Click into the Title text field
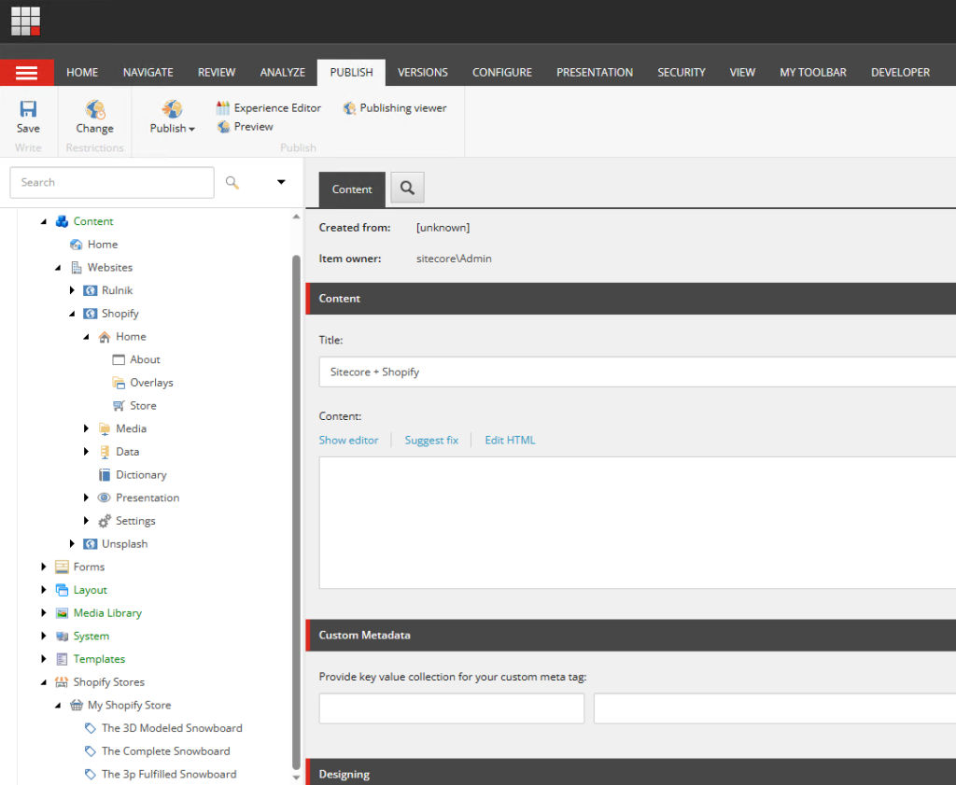 point(635,371)
